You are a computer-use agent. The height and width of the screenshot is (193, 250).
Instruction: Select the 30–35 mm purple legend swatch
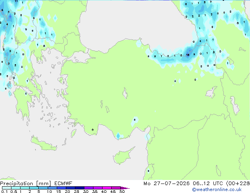(89, 188)
